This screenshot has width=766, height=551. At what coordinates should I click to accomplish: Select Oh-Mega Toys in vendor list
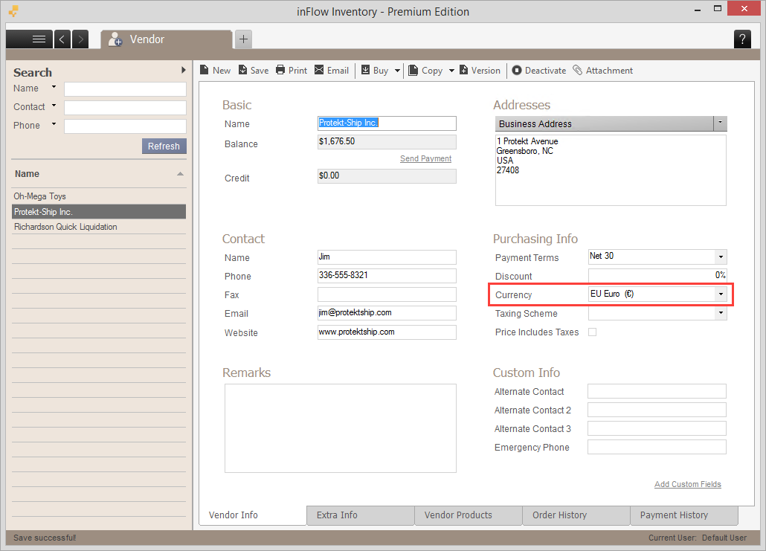pyautogui.click(x=99, y=196)
